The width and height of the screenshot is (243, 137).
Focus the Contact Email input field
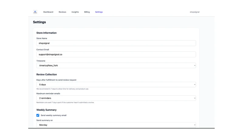click(116, 54)
